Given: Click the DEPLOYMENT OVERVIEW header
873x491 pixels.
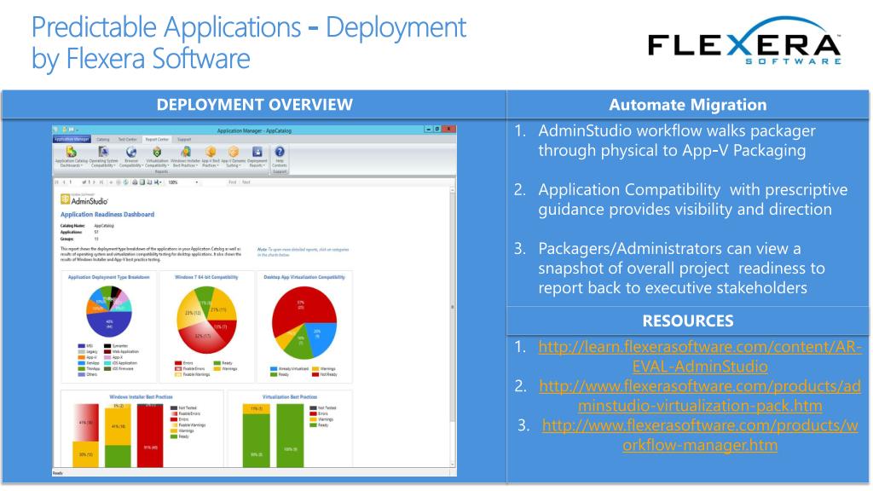Looking at the screenshot, I should pos(254,105).
